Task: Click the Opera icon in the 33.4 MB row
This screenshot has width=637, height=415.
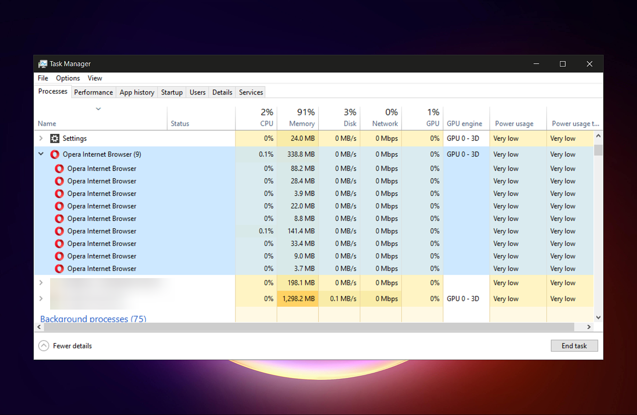Action: (59, 244)
